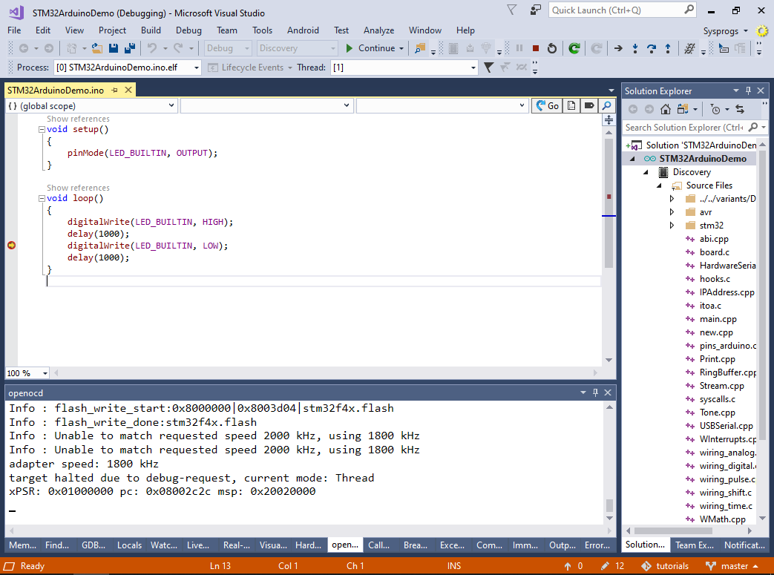Click the Restart debugging icon
The width and height of the screenshot is (774, 575).
click(x=552, y=48)
